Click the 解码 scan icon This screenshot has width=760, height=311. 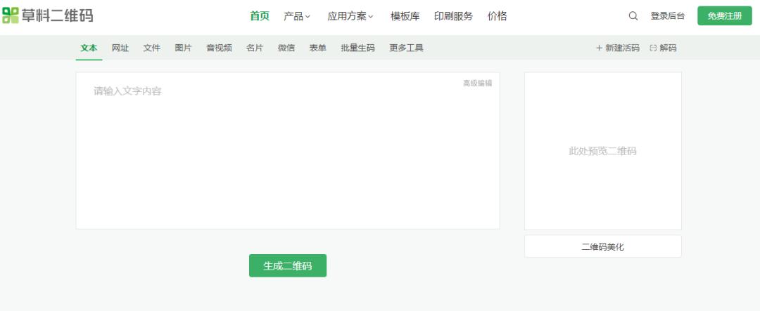coord(653,48)
